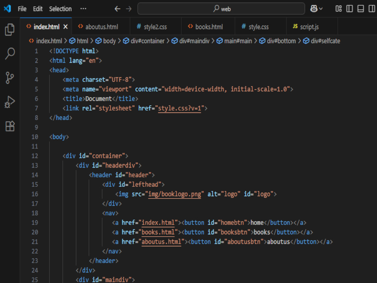Click the body breadcrumb item
This screenshot has height=283, width=377.
pyautogui.click(x=109, y=41)
